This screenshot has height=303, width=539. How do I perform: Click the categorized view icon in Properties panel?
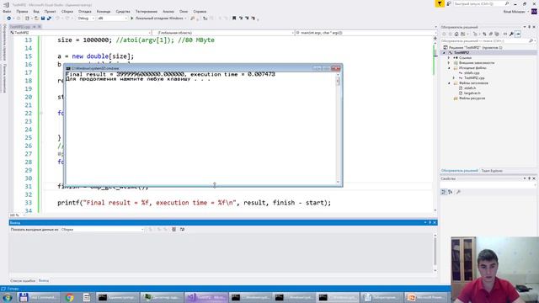coord(444,192)
